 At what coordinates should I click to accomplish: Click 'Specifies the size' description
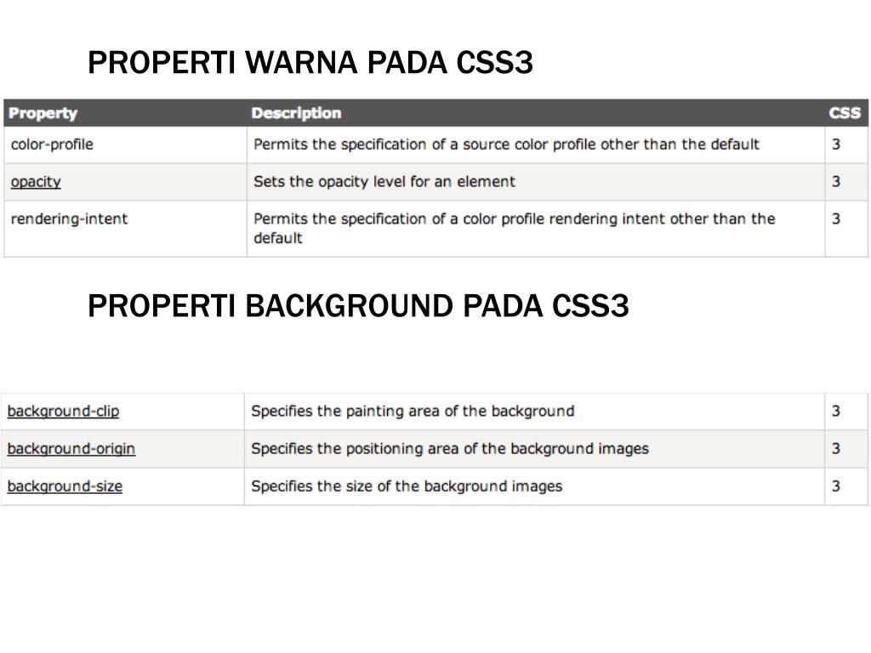point(407,486)
